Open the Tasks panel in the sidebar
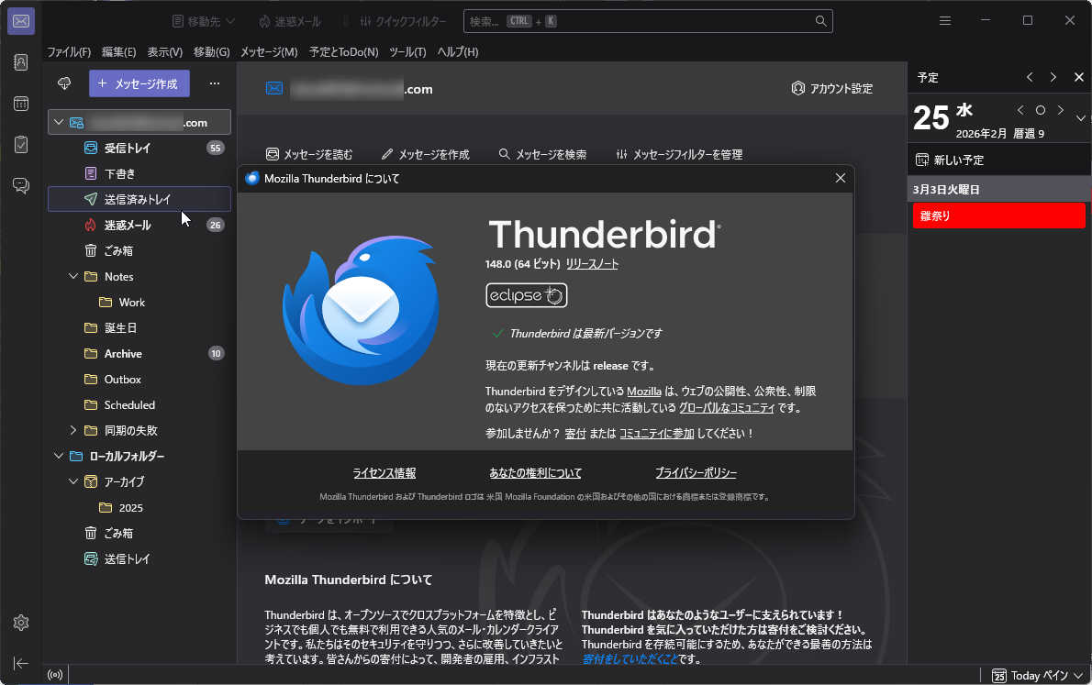Image resolution: width=1092 pixels, height=685 pixels. 20,144
